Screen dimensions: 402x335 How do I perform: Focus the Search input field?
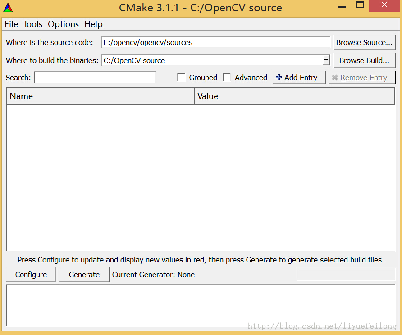pyautogui.click(x=95, y=78)
